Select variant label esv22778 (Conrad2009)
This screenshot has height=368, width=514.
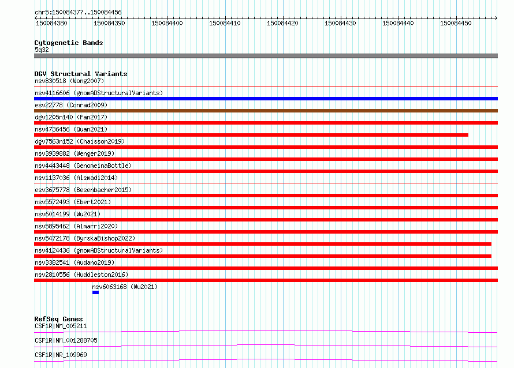click(71, 105)
